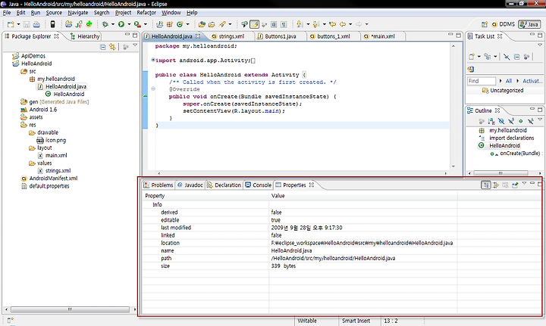Open the dropdown arrow next to New wizard
Screen dimensions: 546x326
pos(18,24)
